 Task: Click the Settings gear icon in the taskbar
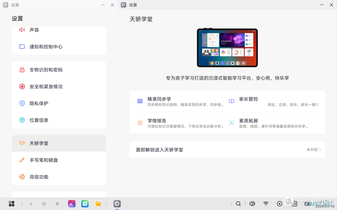[117, 203]
